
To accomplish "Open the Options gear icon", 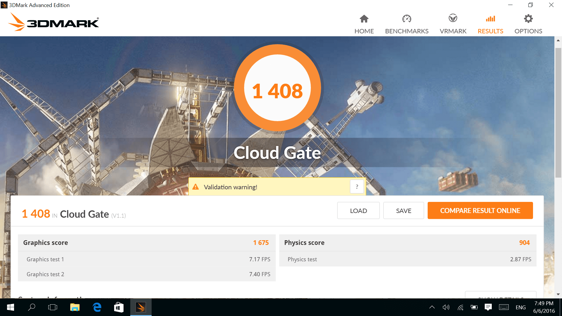I will click(x=528, y=19).
